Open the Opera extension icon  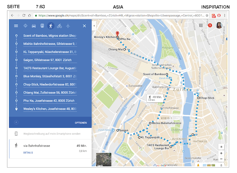219,16
